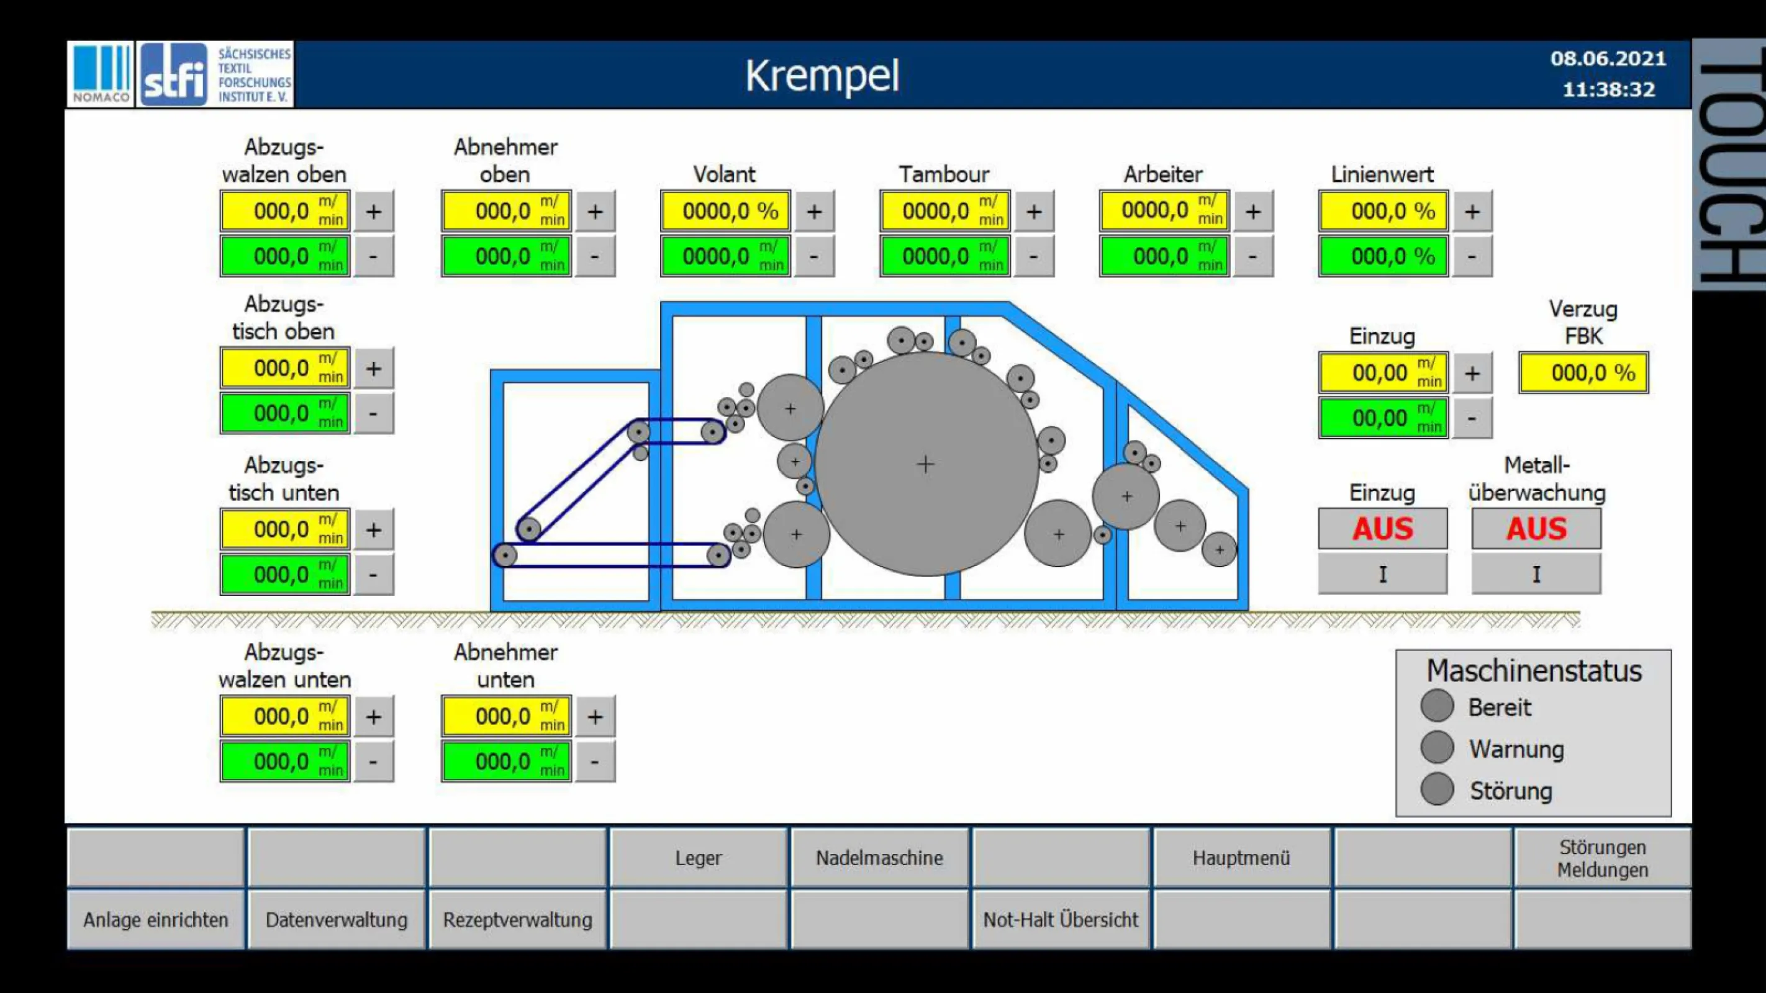Screen dimensions: 1766x993
Task: Select the Verzug FBK value field
Action: click(1583, 374)
